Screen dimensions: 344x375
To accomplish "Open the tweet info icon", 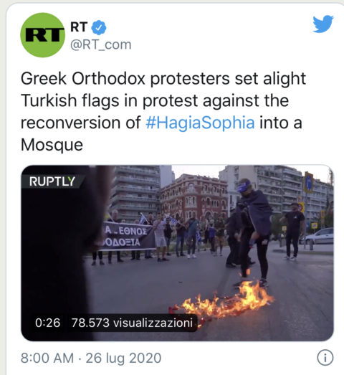I will pos(325,358).
